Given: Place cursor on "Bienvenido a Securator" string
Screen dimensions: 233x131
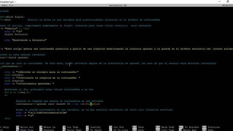Looking at the screenshot, I should pos(29,40).
